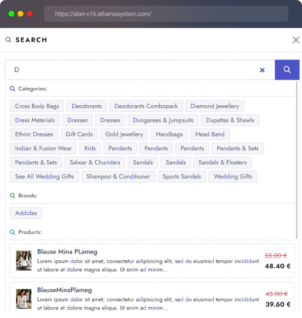Select the Deodorants category chip
Viewport: 302px width, 318px height.
87,106
